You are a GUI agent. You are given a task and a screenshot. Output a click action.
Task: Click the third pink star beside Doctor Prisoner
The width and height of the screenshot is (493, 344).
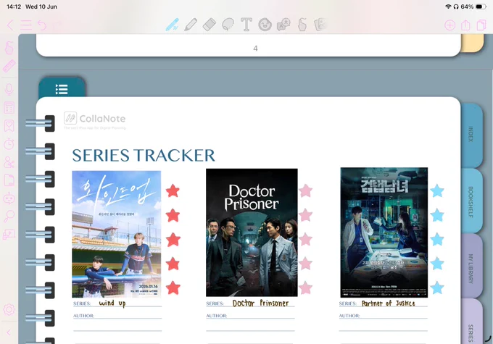[x=306, y=240]
